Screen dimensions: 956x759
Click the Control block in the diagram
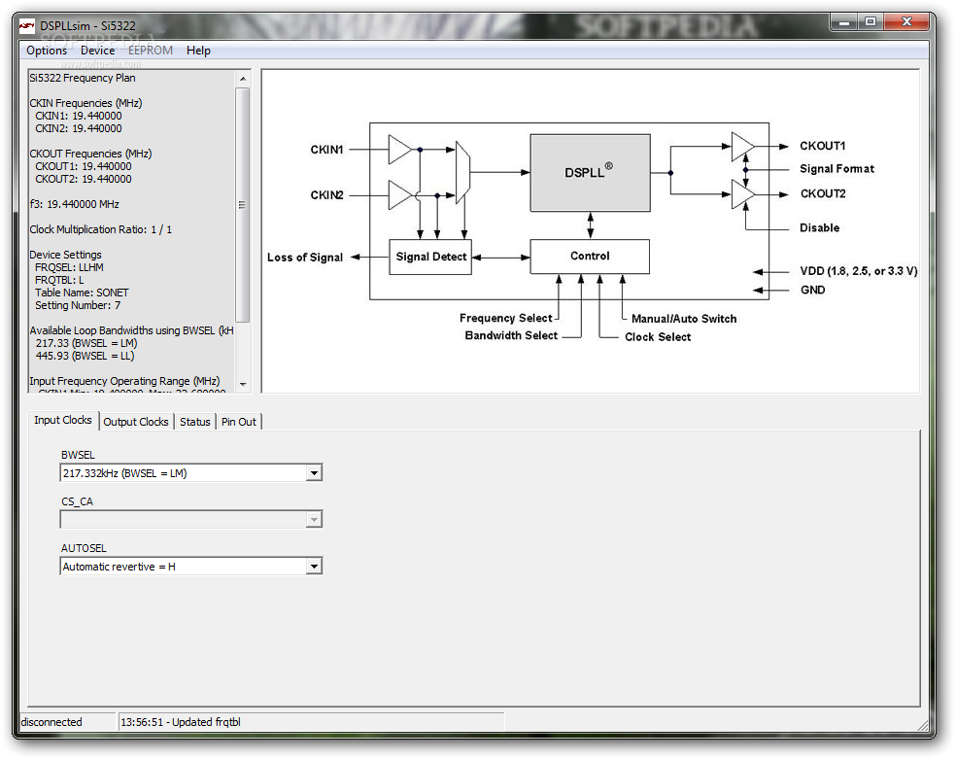(x=590, y=256)
